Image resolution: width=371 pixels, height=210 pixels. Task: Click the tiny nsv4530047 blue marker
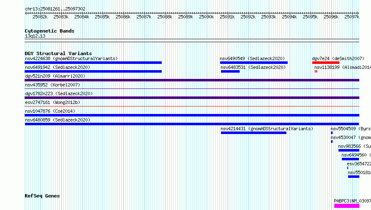[332, 142]
